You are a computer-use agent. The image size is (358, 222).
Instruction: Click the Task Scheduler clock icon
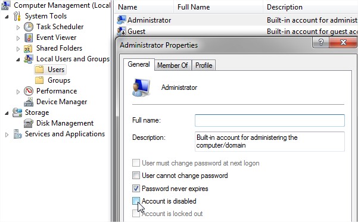29,27
